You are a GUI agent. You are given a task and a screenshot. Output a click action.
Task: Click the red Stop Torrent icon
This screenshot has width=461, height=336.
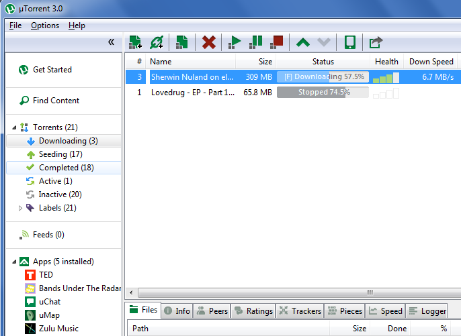tap(277, 42)
